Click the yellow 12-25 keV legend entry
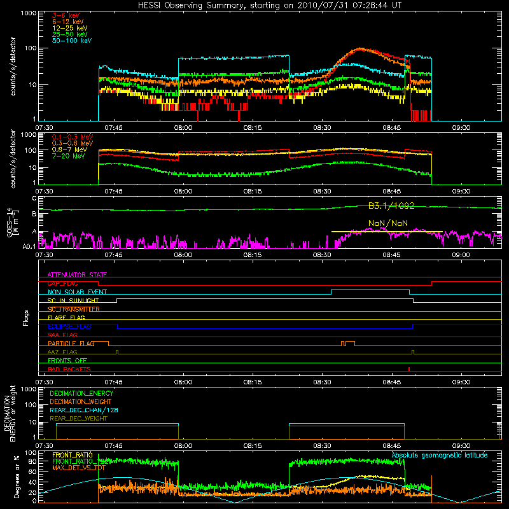Screen dimensions: 509x509 (70, 28)
